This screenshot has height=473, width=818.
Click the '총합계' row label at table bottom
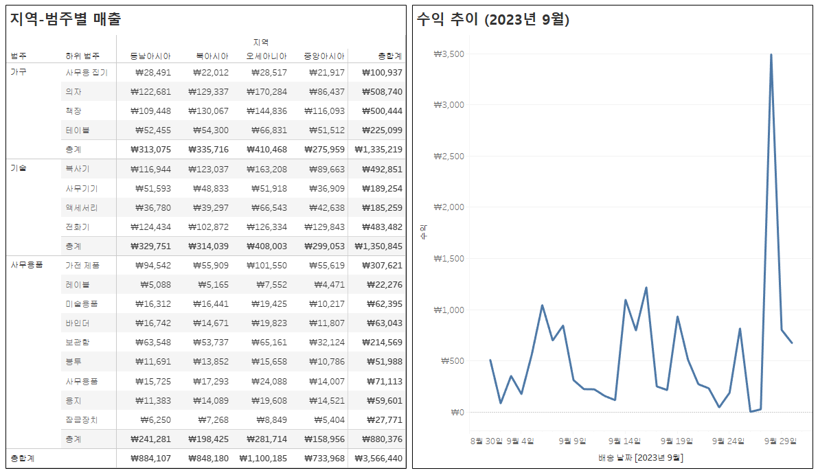pos(23,459)
